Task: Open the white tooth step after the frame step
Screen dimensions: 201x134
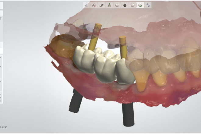Action: [x=132, y=5]
